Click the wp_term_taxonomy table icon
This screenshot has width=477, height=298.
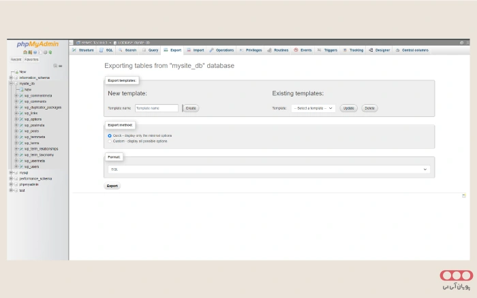coord(21,155)
